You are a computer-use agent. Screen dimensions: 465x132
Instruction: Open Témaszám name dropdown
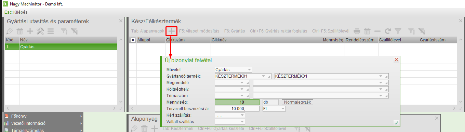click(x=381, y=96)
